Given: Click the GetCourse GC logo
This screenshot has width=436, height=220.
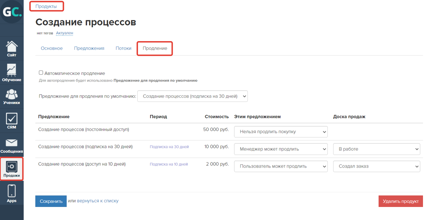Looking at the screenshot, I should coord(12,12).
